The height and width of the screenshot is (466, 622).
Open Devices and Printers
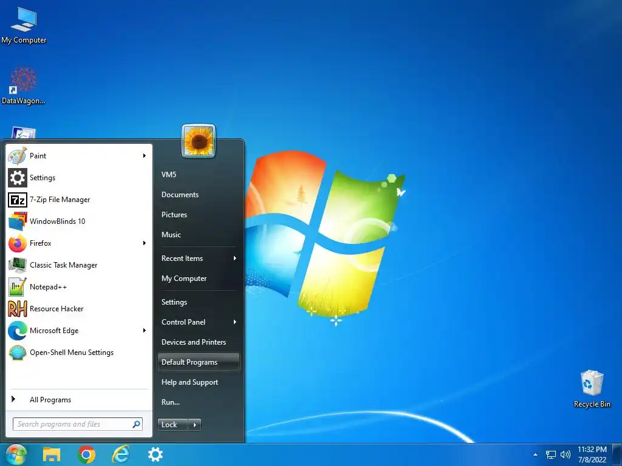pyautogui.click(x=194, y=342)
